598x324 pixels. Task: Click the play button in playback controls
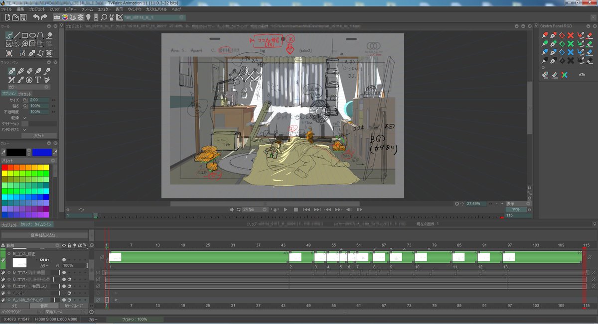pos(286,210)
